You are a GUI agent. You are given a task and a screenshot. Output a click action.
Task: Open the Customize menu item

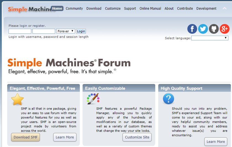pyautogui.click(x=113, y=9)
